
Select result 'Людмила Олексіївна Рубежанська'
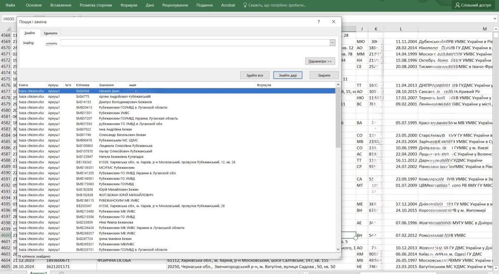(x=177, y=146)
